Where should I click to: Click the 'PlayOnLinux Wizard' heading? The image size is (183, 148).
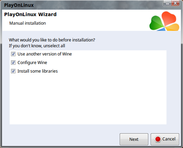(30, 14)
